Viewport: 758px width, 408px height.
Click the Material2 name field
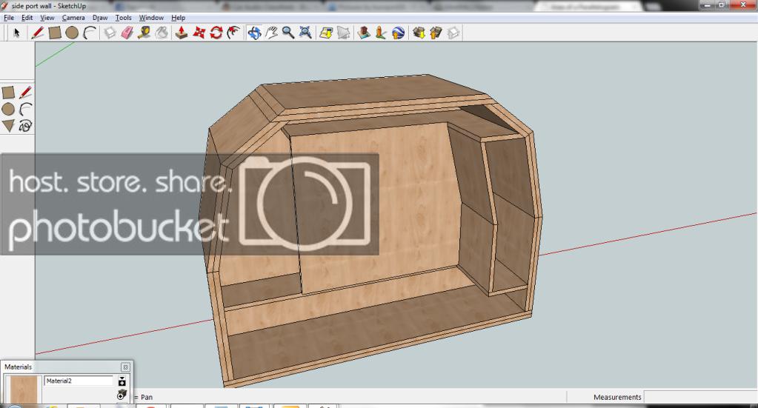[79, 381]
